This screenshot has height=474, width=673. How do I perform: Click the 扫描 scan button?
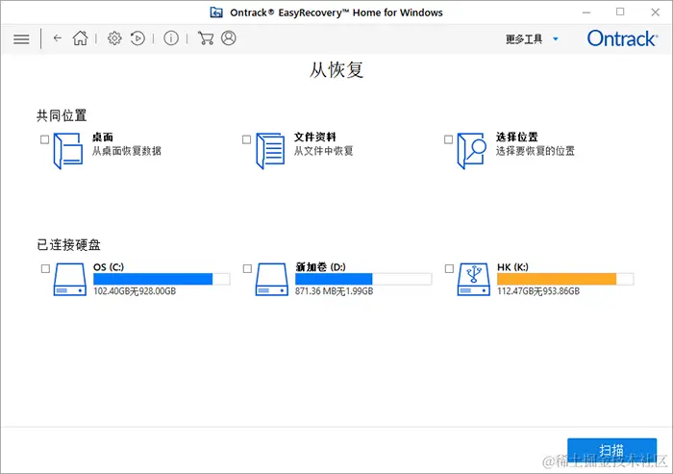tap(612, 451)
